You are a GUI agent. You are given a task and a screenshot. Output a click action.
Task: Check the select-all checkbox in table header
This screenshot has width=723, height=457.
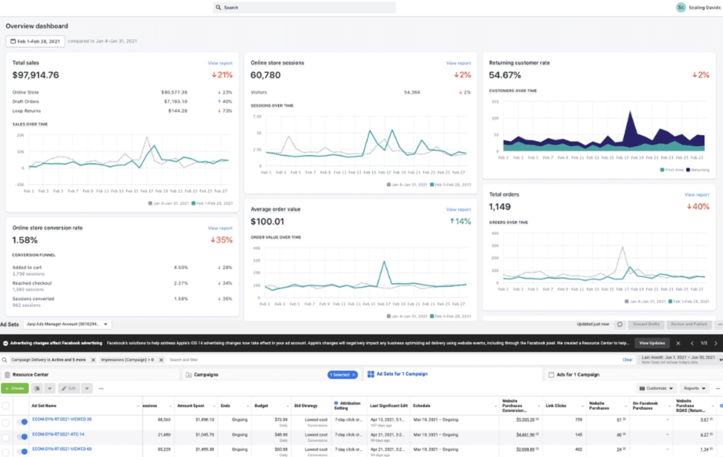point(6,405)
